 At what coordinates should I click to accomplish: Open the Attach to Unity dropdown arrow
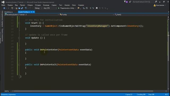[x=75, y=8]
